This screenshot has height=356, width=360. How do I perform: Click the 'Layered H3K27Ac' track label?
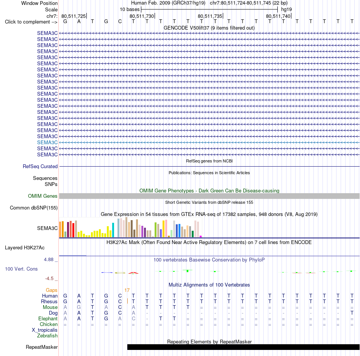pos(25,248)
